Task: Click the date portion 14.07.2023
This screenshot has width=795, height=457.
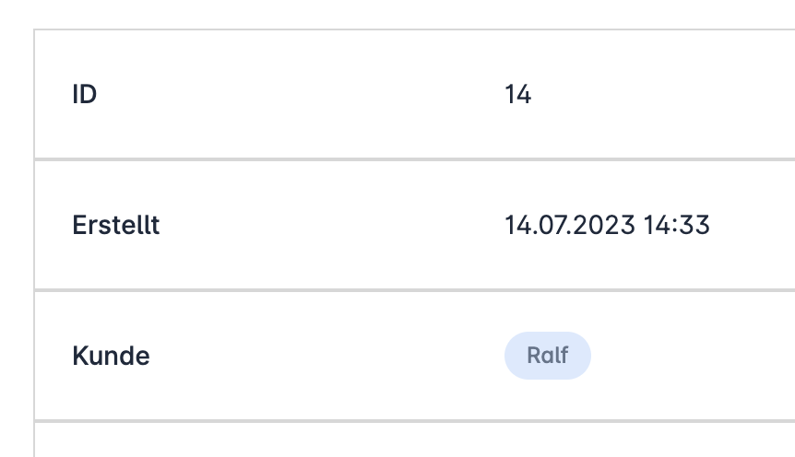Action: 569,225
